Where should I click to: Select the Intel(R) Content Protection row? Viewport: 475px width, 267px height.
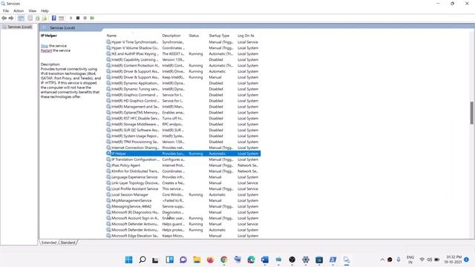(x=183, y=65)
